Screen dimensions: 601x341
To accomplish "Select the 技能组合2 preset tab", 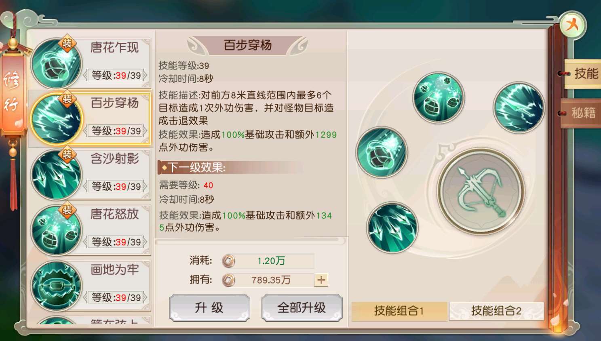I will (x=496, y=311).
